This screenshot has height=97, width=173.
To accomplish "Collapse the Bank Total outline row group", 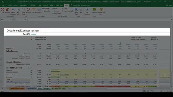I will (x=1, y=81).
